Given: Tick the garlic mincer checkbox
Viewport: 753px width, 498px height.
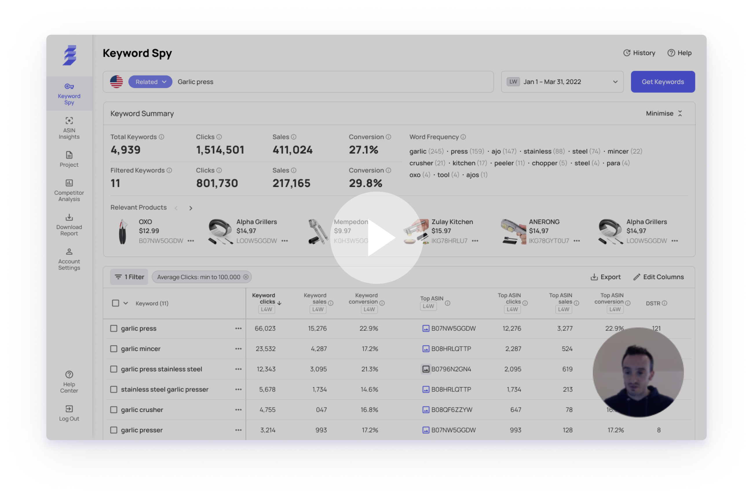Looking at the screenshot, I should click(114, 349).
